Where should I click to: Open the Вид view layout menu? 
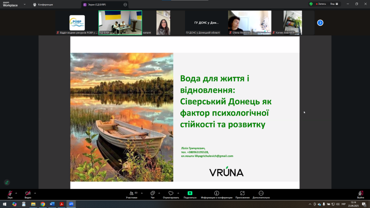[x=335, y=4]
